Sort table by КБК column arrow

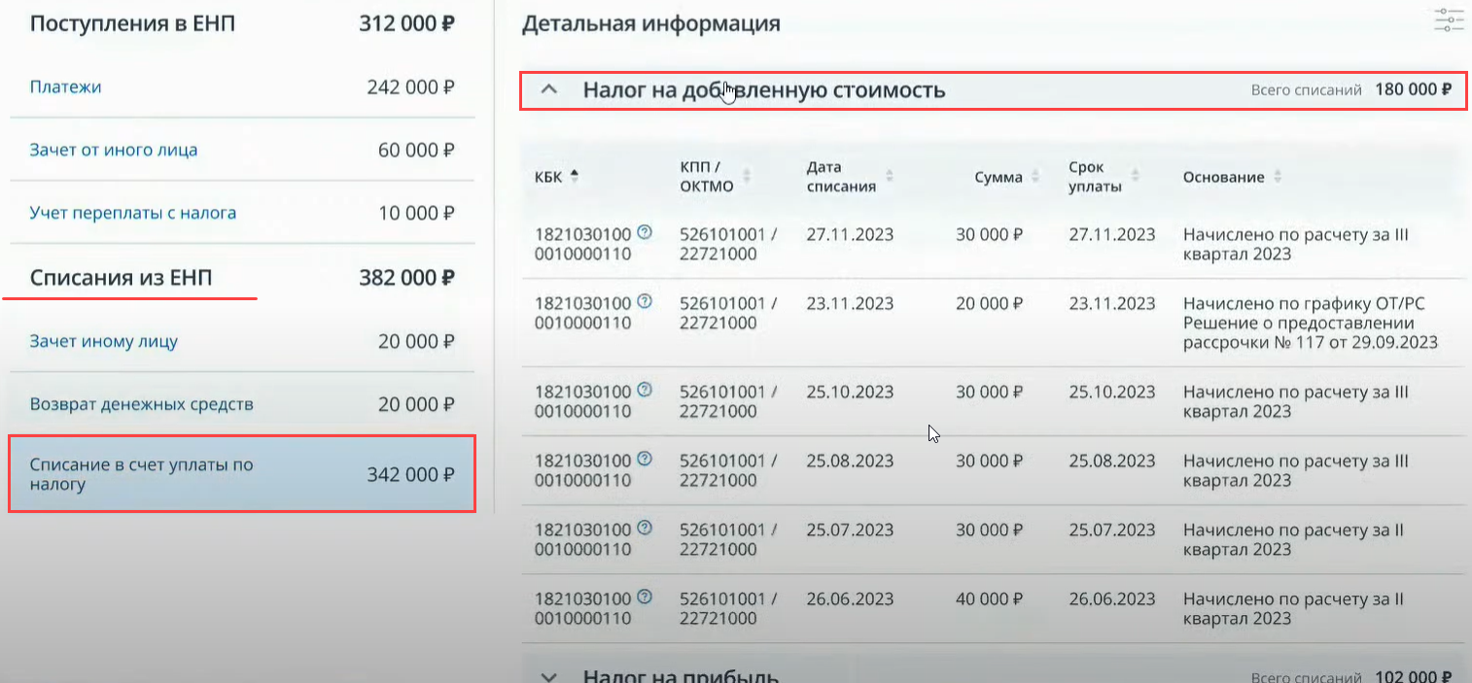click(574, 176)
